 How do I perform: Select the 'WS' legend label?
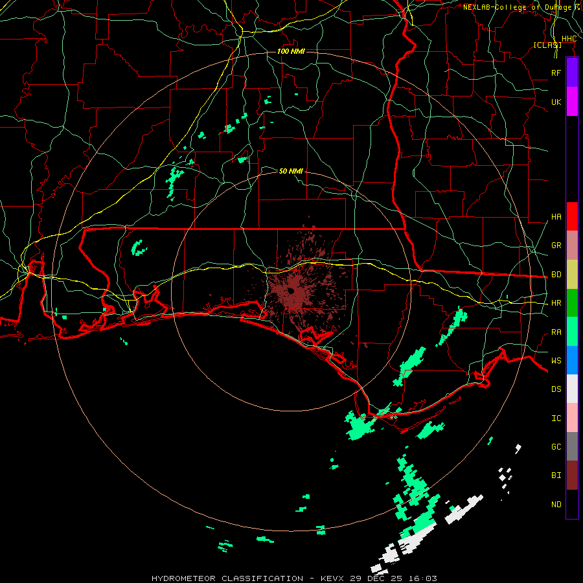(x=556, y=361)
